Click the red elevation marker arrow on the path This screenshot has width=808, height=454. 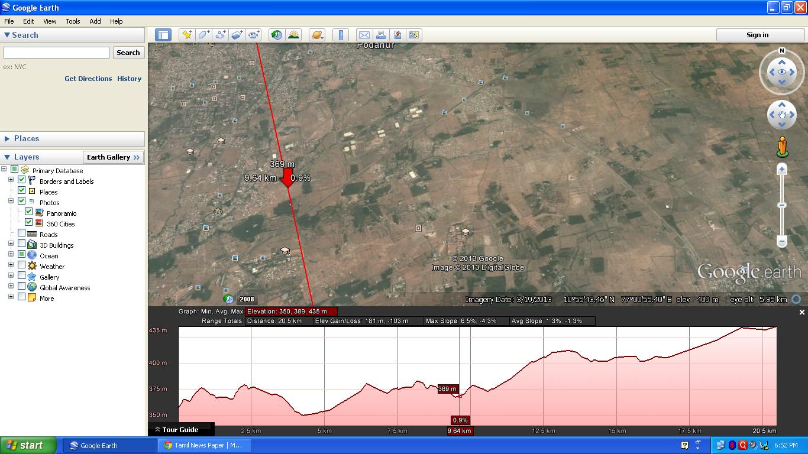288,178
